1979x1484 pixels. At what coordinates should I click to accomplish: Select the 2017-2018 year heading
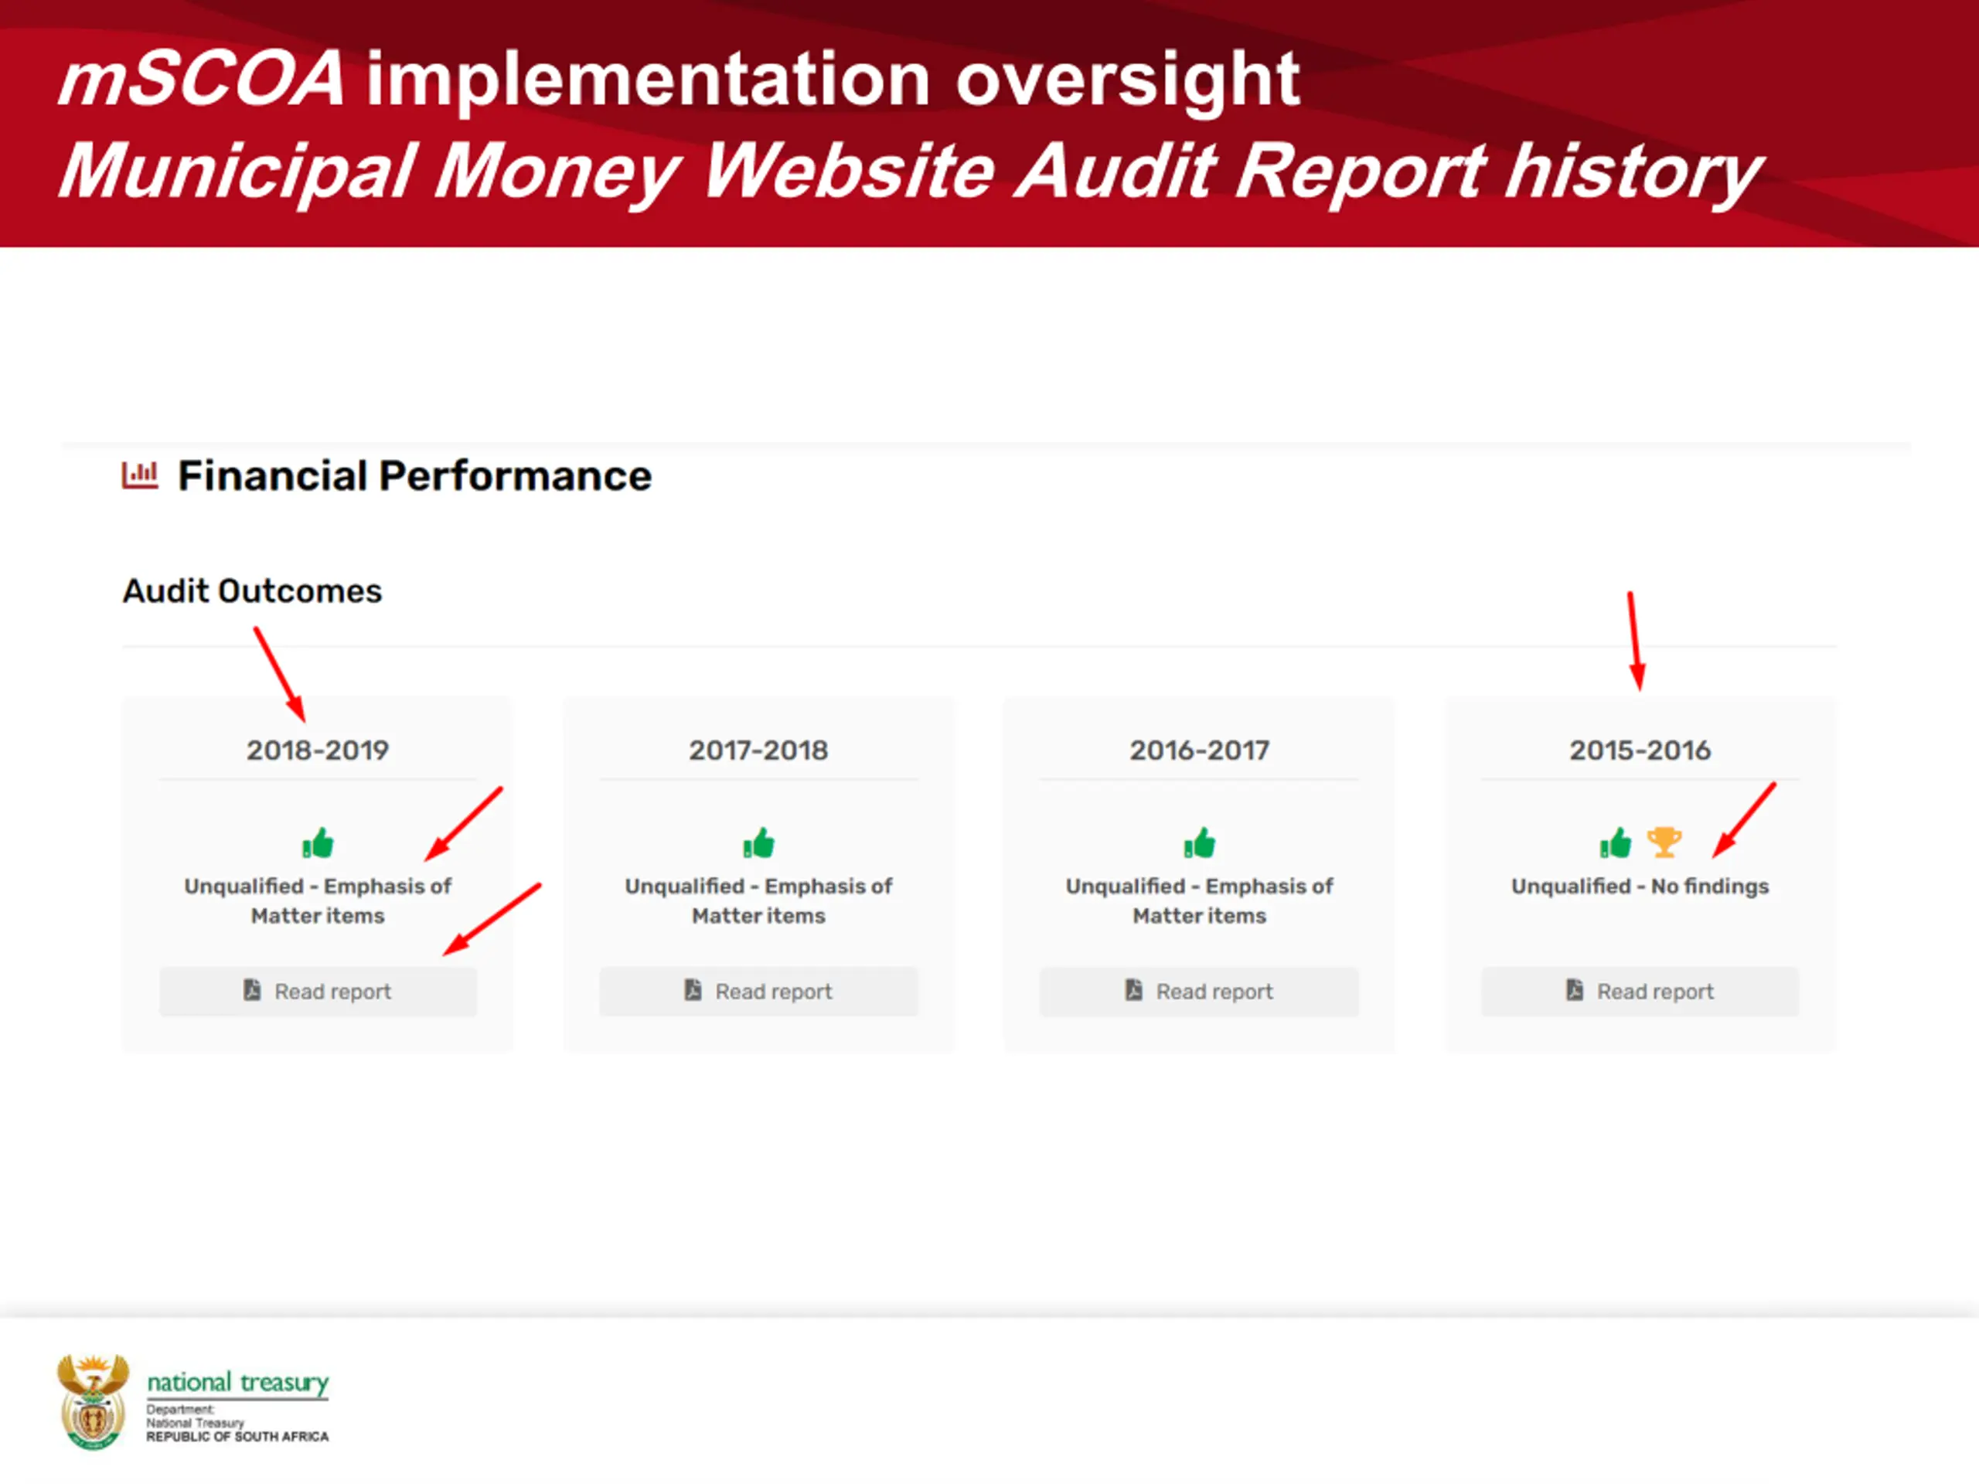[x=758, y=750]
